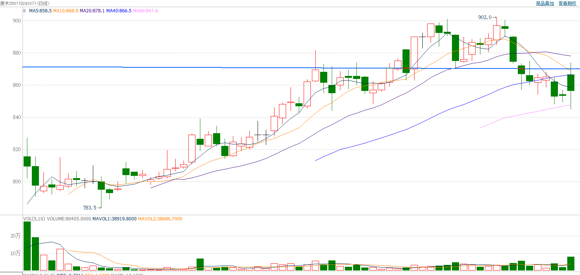This screenshot has height=275, width=580.
Task: Click the orange MAVOL2:38686.7000 label
Action: click(160, 219)
